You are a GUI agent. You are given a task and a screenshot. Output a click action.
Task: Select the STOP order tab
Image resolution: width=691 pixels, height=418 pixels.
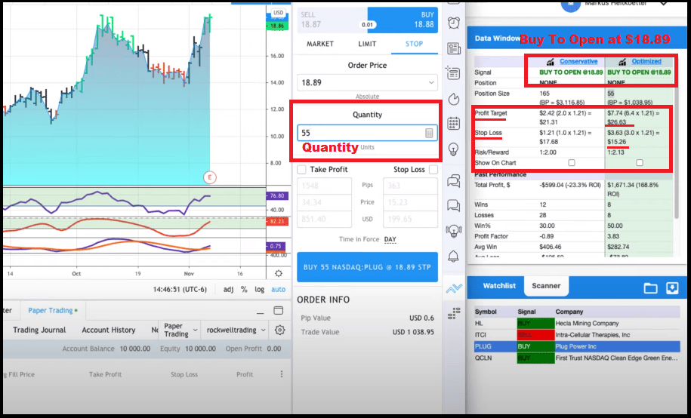415,44
